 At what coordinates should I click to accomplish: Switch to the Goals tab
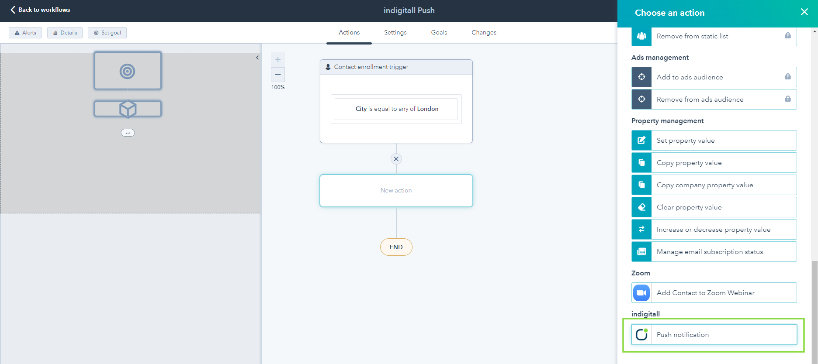pos(439,33)
